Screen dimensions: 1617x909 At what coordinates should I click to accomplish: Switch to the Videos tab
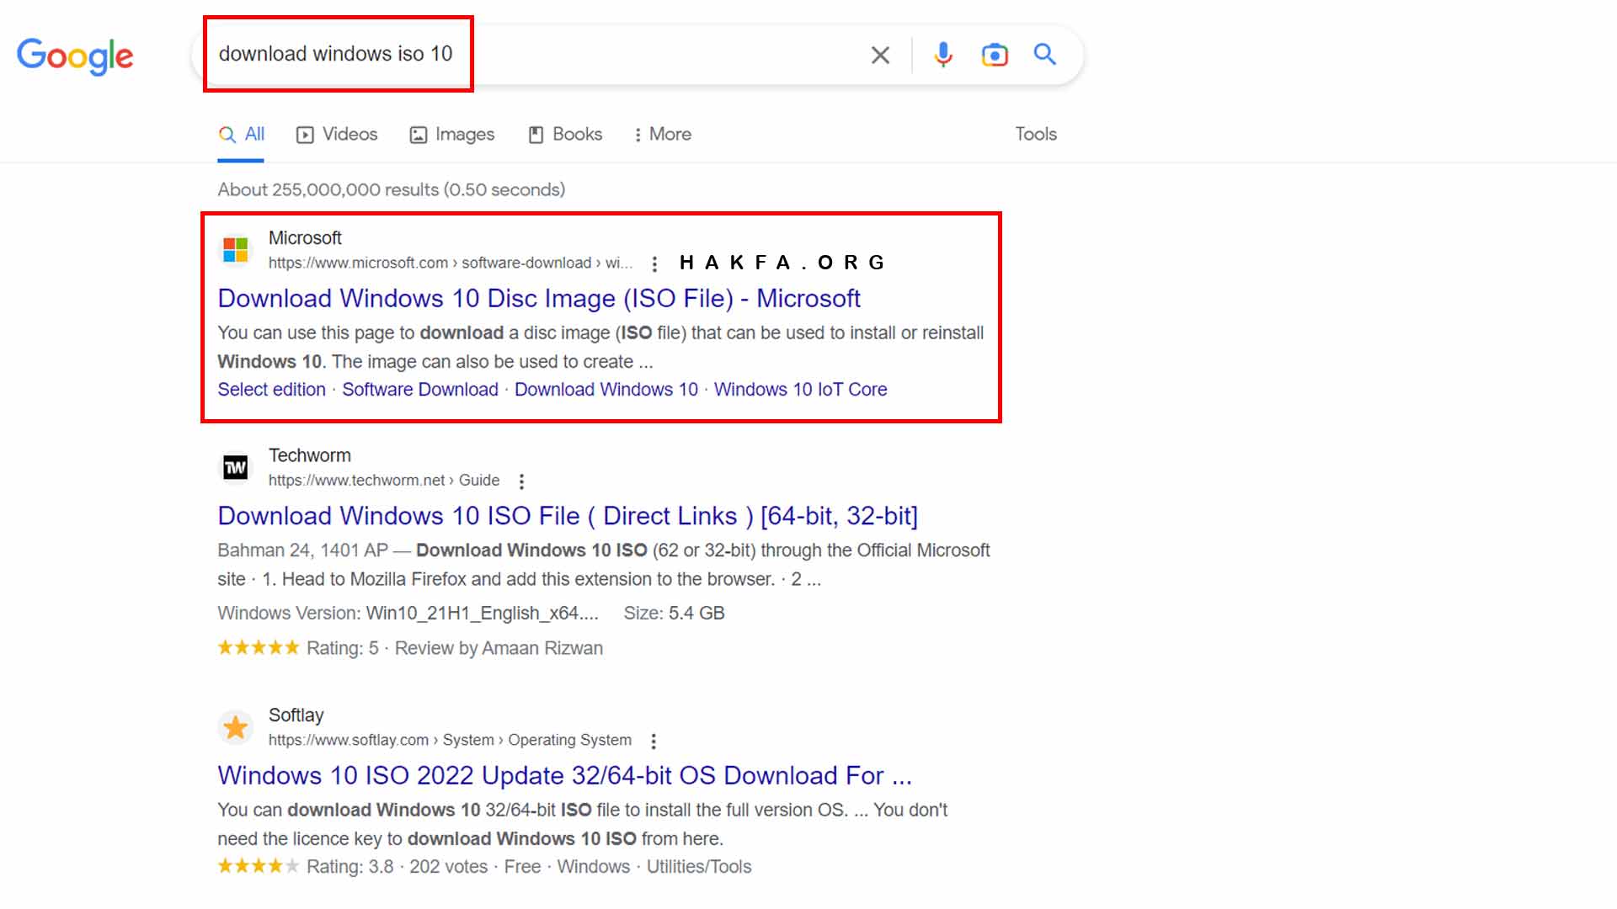[x=337, y=135]
